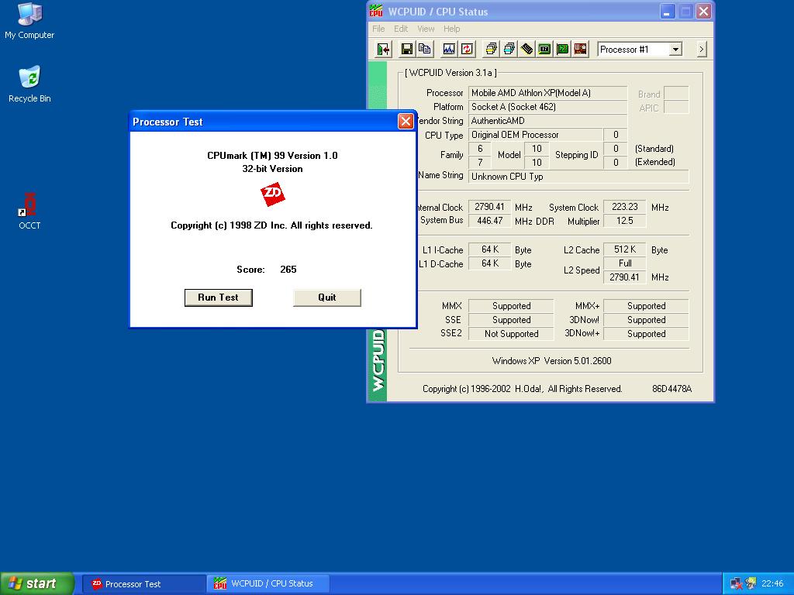Screen dimensions: 794x595
Task: Click the L2 Cache value 512 K
Action: pyautogui.click(x=624, y=249)
